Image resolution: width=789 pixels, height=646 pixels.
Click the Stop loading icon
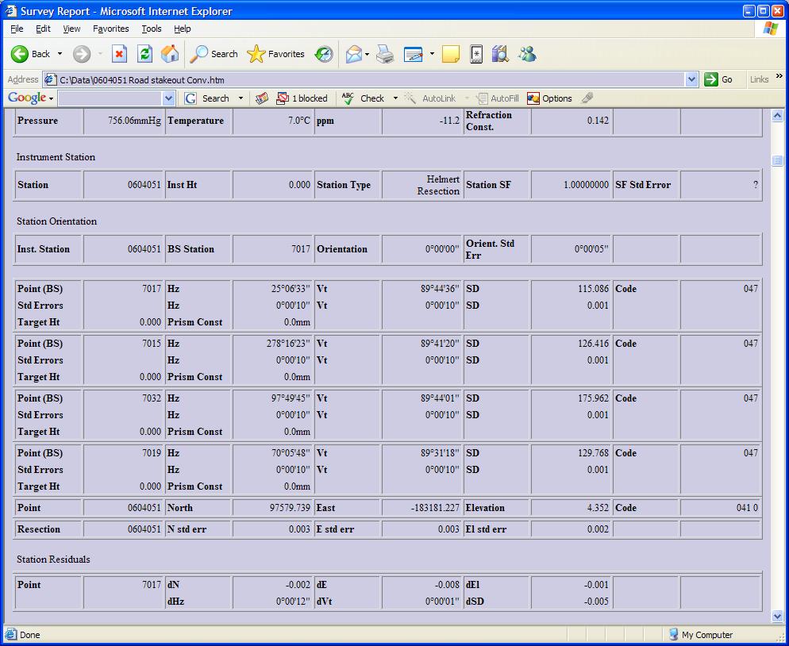click(x=119, y=54)
